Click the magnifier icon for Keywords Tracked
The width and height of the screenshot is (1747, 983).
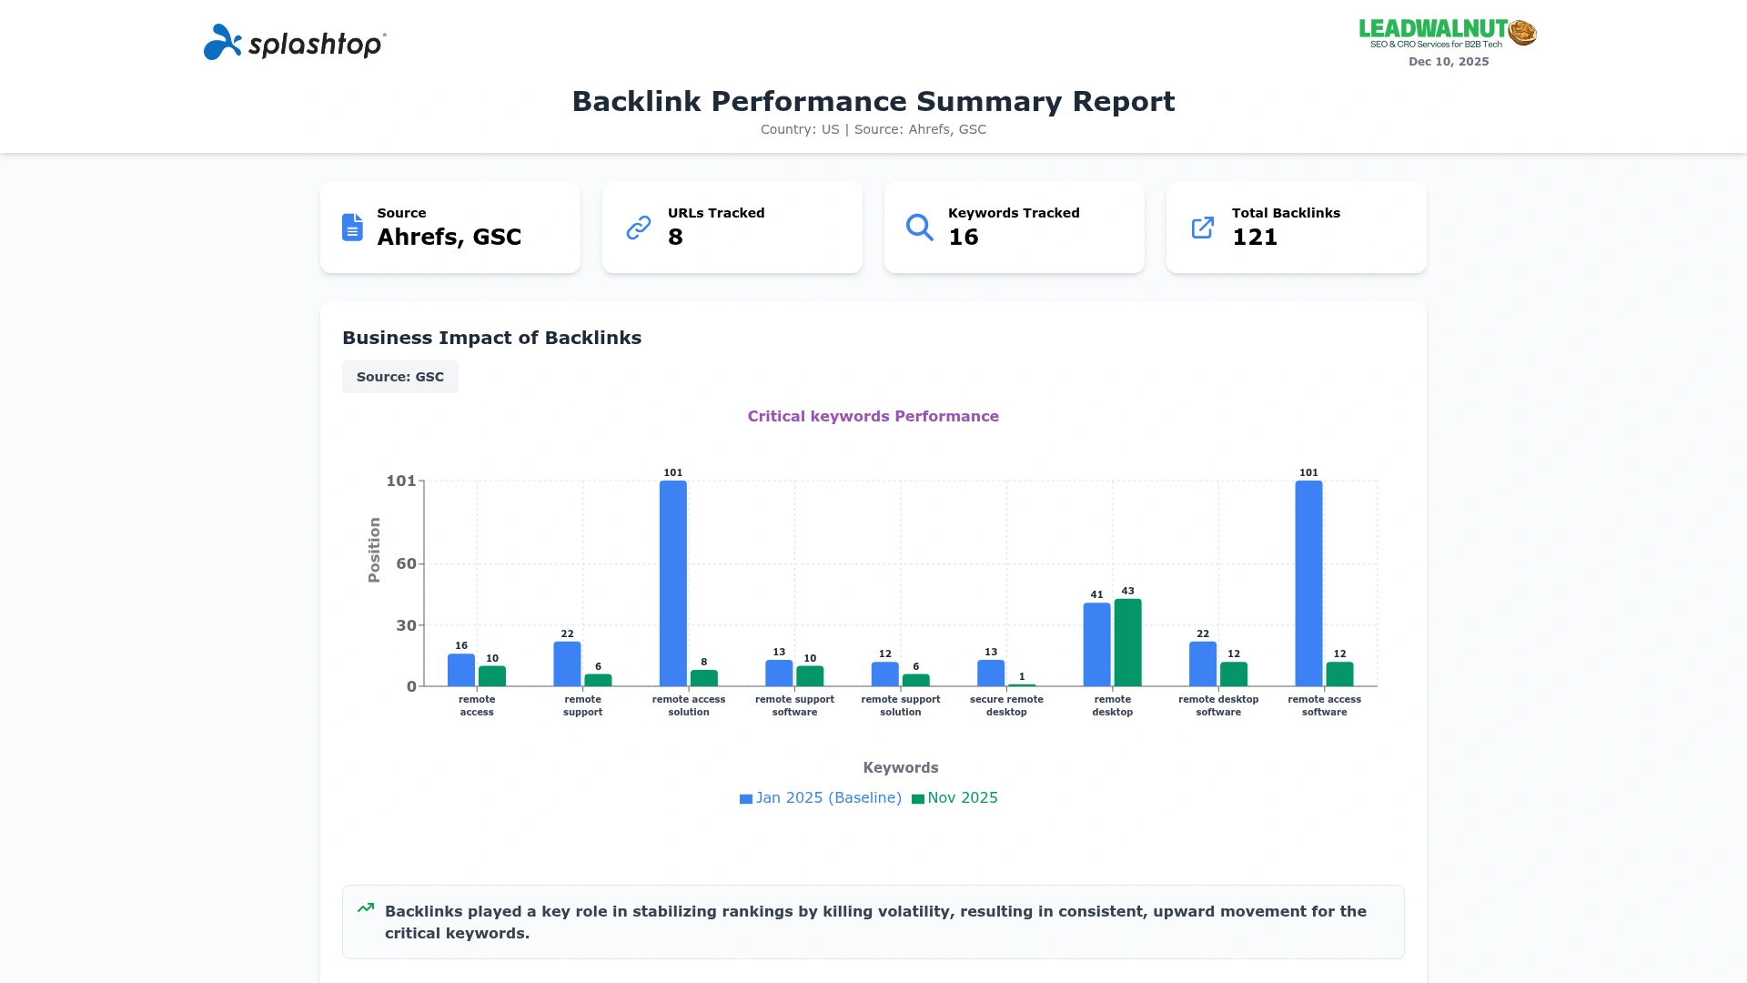click(x=919, y=228)
